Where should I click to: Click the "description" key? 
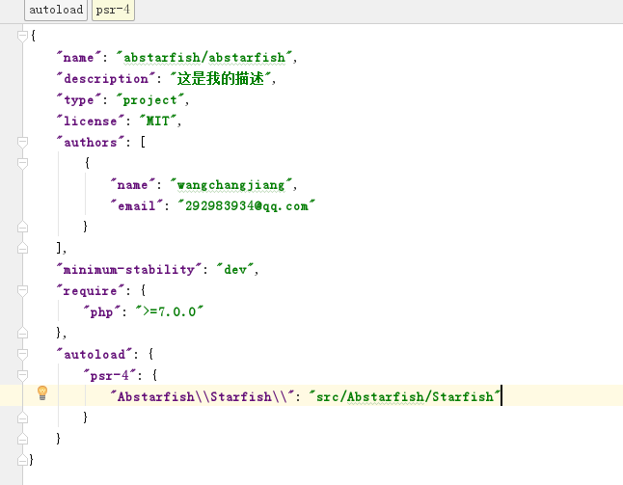tap(106, 79)
